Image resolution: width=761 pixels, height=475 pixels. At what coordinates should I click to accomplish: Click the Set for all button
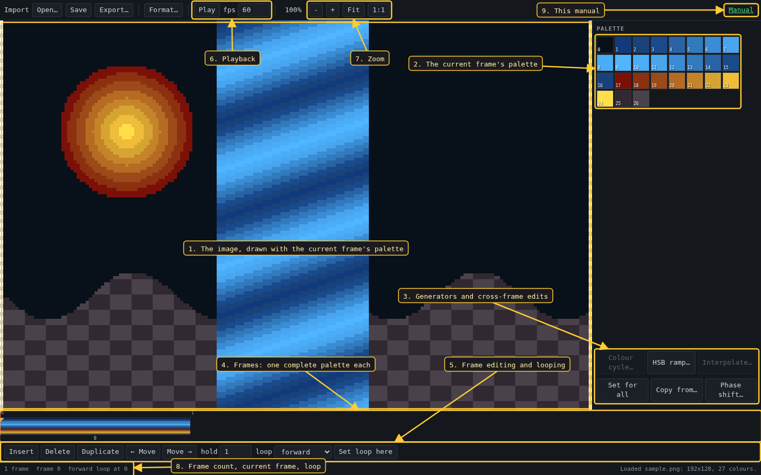(x=623, y=390)
